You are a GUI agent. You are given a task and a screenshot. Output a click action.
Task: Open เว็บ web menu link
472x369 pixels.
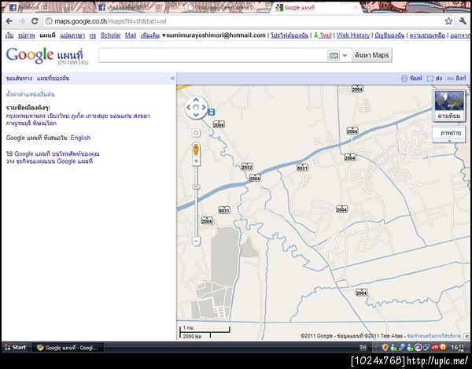click(9, 35)
